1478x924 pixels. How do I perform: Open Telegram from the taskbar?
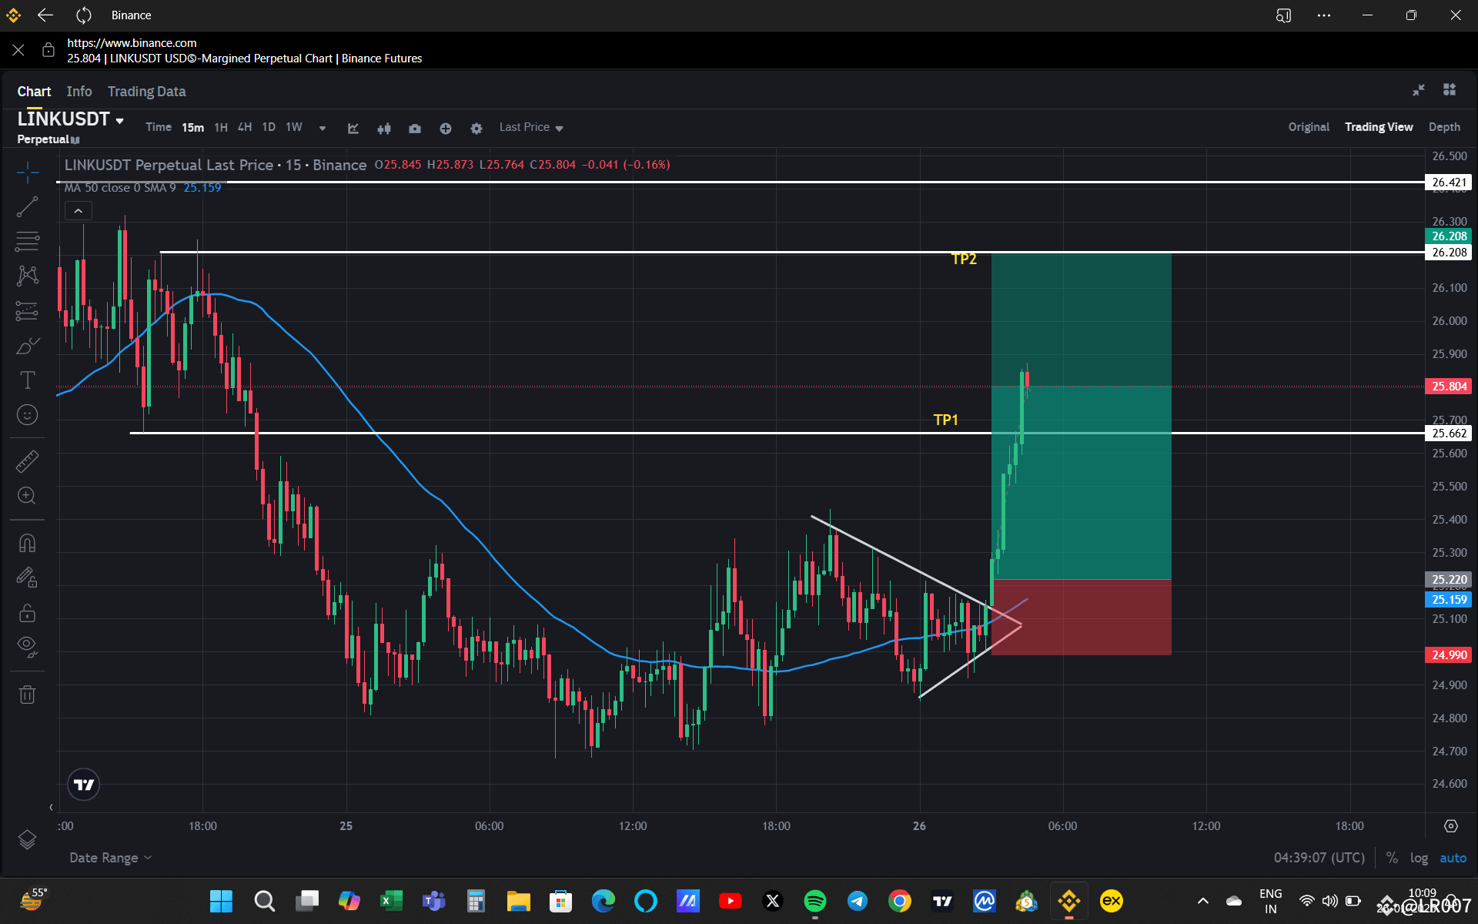[x=857, y=901]
